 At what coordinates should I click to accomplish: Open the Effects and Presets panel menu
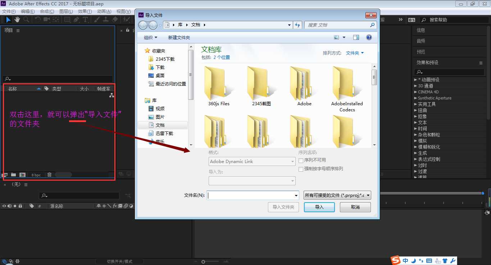pyautogui.click(x=481, y=63)
